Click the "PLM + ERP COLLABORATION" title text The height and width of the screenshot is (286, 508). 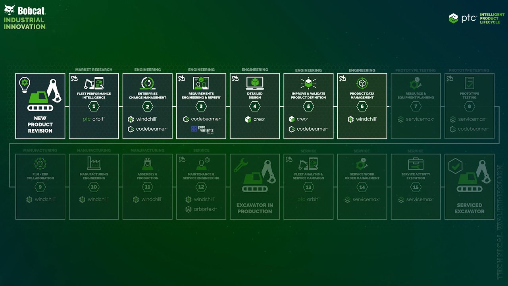(x=40, y=176)
